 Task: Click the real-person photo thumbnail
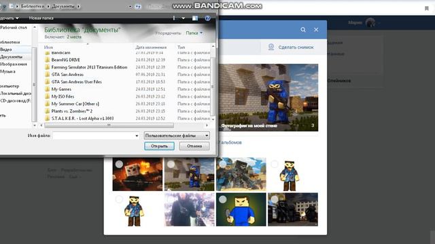(190, 209)
